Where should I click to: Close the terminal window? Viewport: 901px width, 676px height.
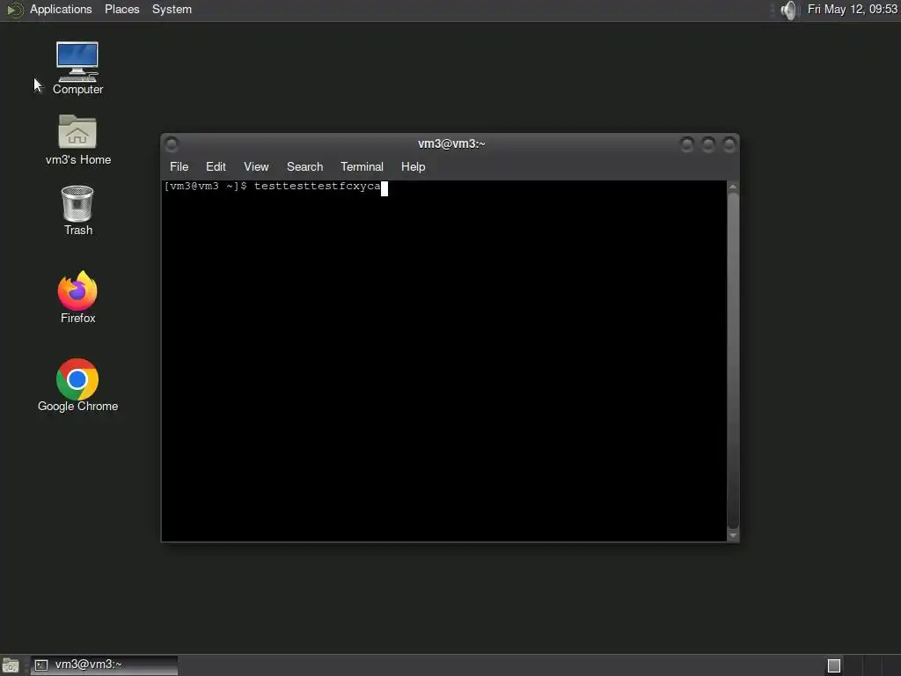tap(729, 143)
